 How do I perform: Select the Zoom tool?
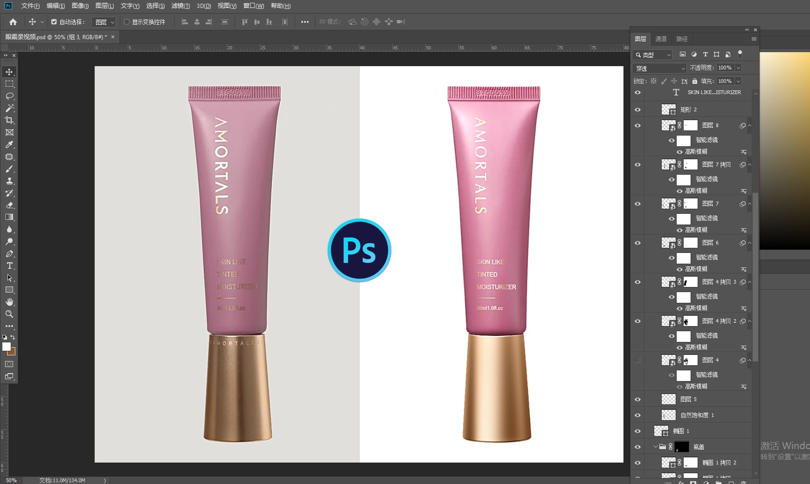9,314
